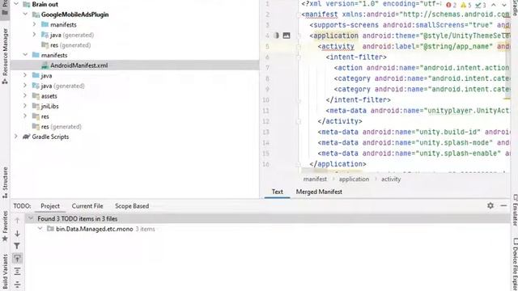Click the activity breadcrumb
The height and width of the screenshot is (291, 518).
pos(391,179)
